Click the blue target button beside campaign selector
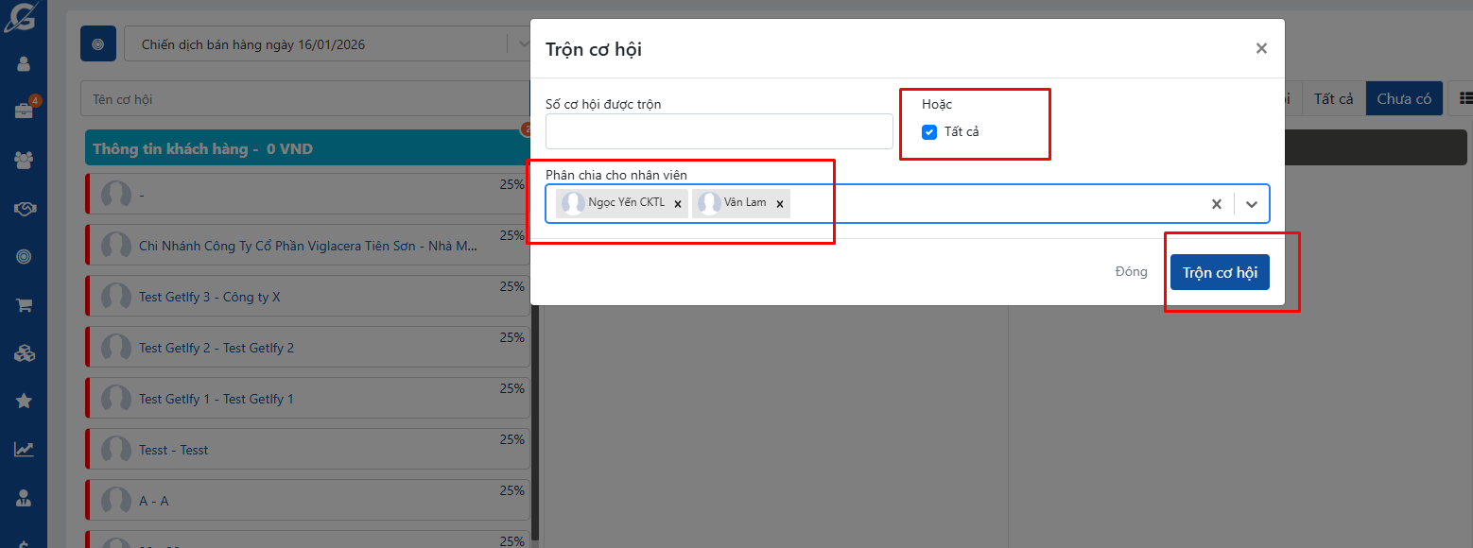Viewport: 1473px width, 548px height. [98, 44]
